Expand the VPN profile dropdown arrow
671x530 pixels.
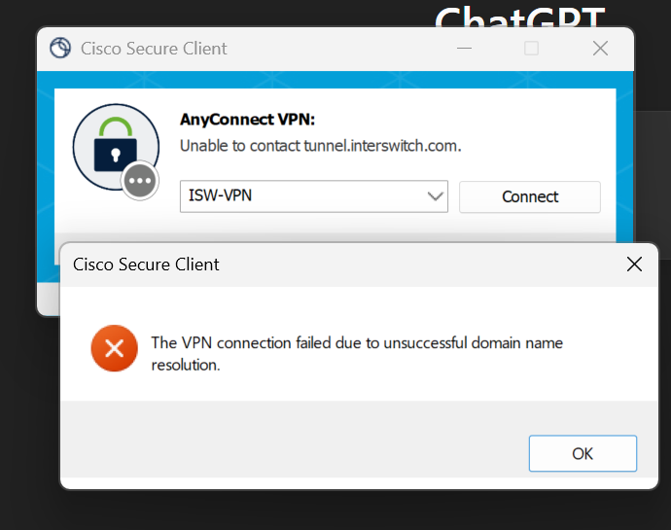pyautogui.click(x=435, y=197)
